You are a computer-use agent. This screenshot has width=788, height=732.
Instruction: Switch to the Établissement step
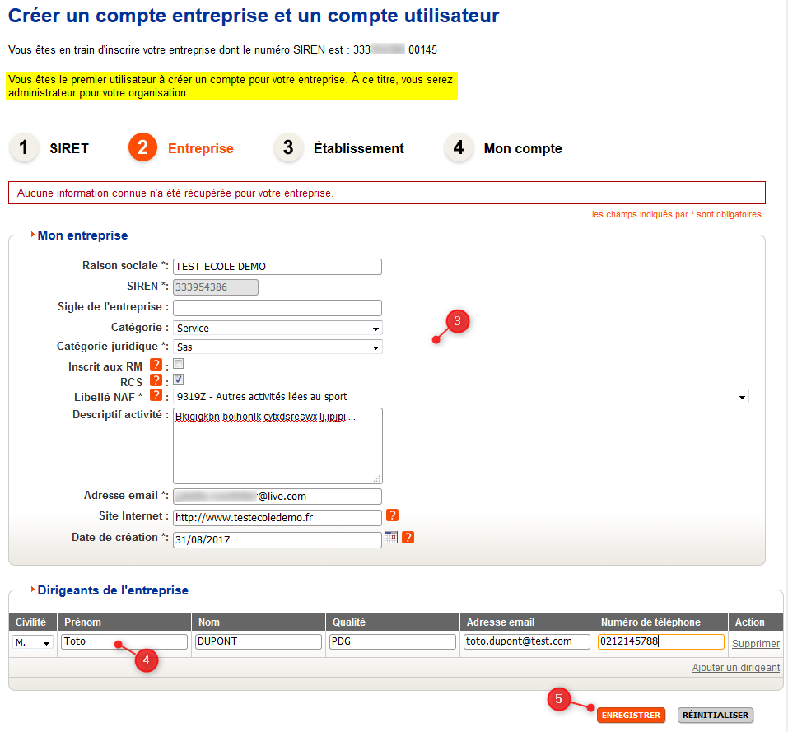[x=358, y=149]
